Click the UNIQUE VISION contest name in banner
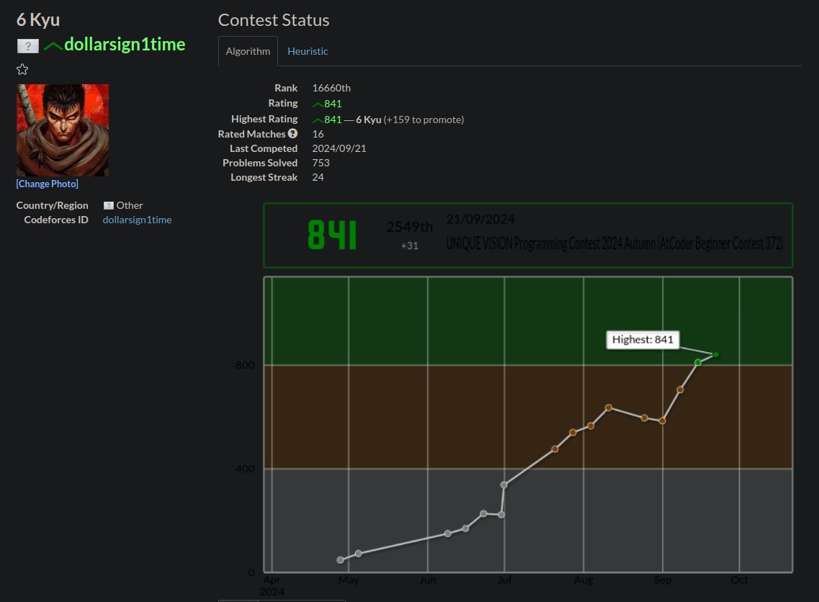819x602 pixels. (x=614, y=243)
